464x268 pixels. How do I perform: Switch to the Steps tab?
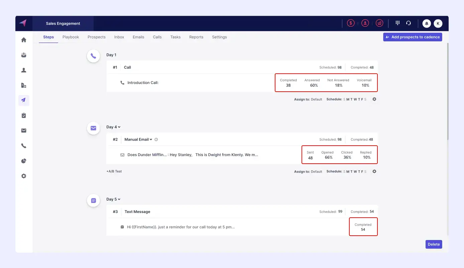(x=48, y=37)
